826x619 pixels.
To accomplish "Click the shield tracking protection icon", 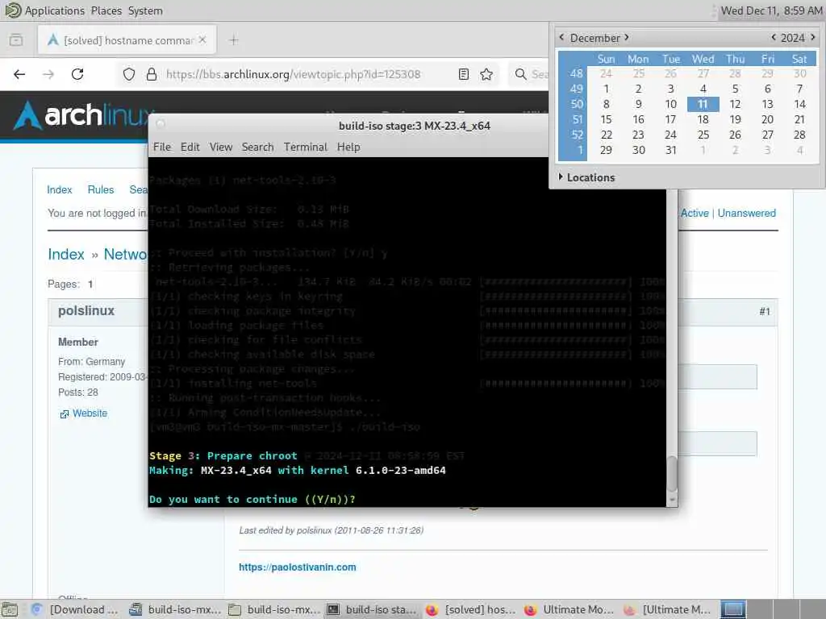I will click(129, 74).
